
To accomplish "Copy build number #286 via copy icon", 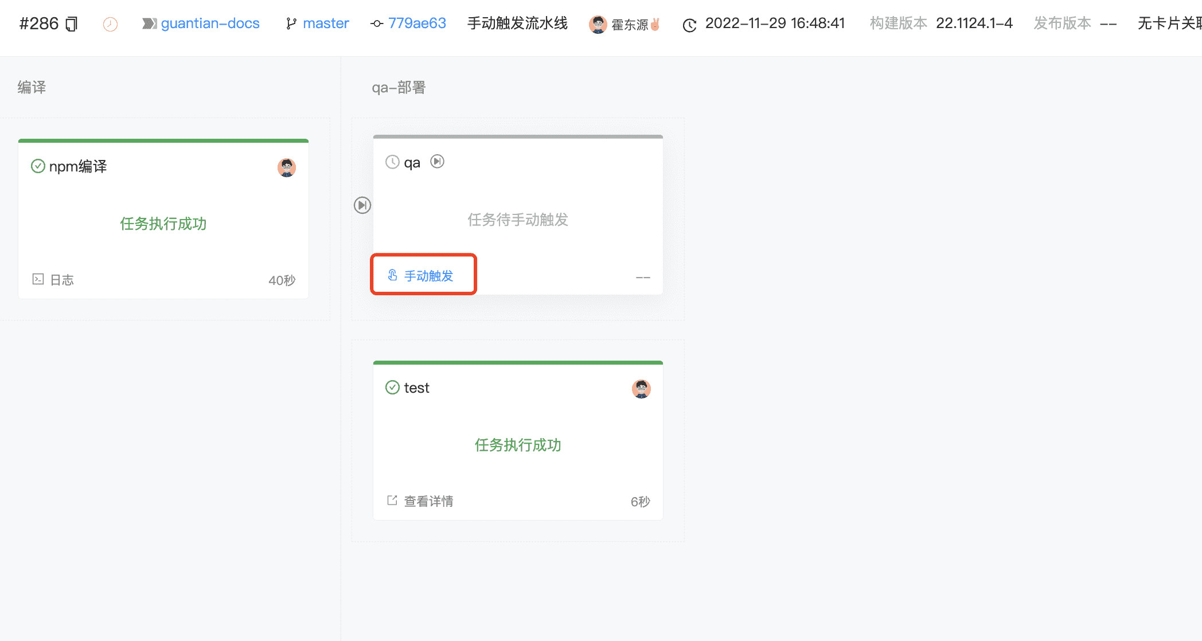I will coord(71,23).
